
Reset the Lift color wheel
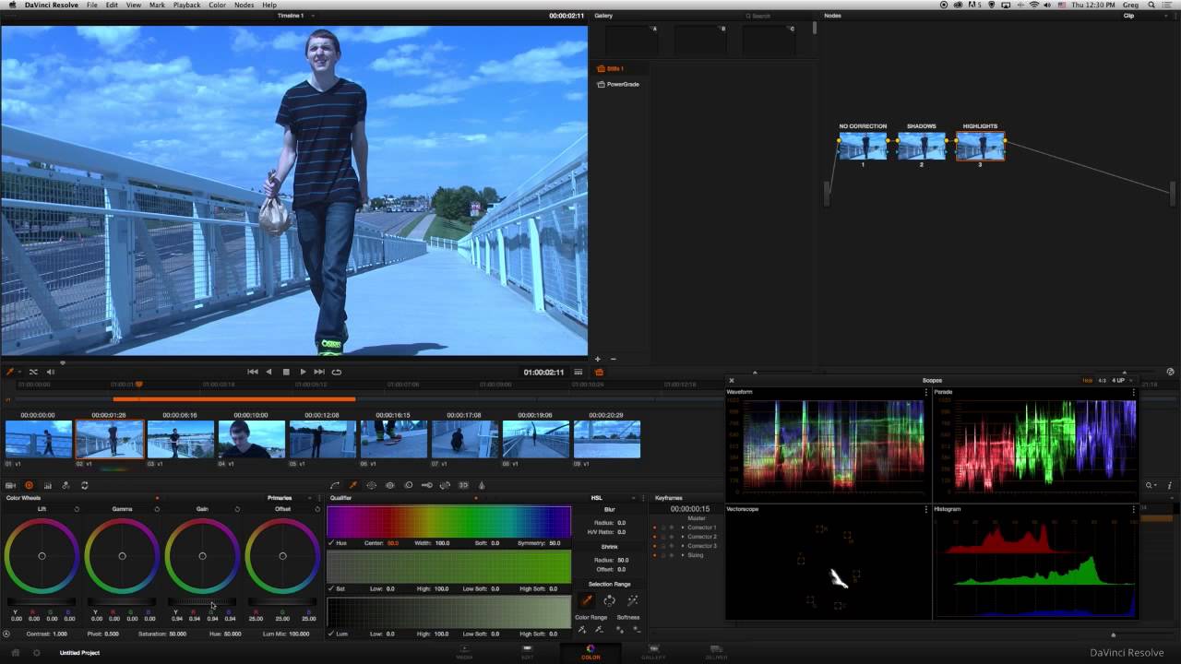(x=77, y=509)
